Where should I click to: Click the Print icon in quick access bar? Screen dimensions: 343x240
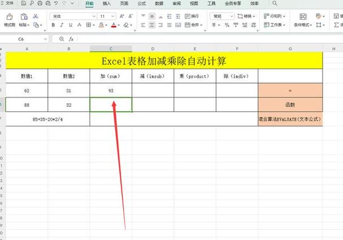[40, 3]
